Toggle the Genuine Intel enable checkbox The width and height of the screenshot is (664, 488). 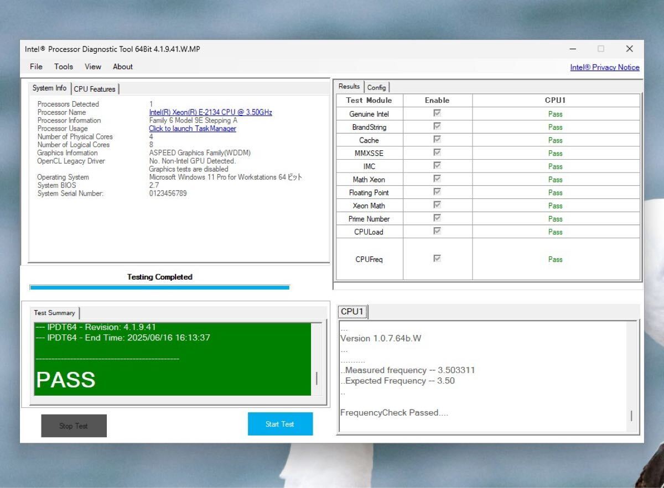pyautogui.click(x=437, y=113)
